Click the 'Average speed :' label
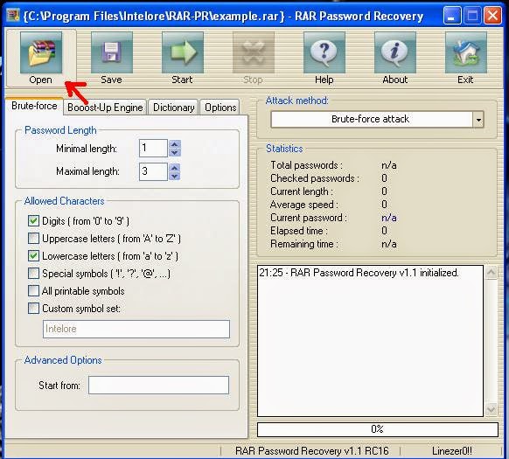This screenshot has height=459, width=509. click(x=304, y=205)
